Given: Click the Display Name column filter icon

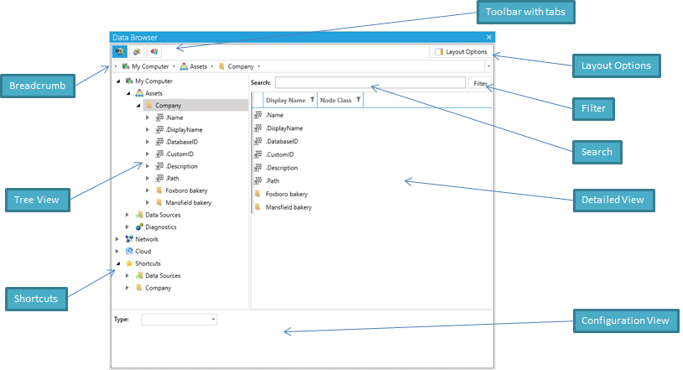Looking at the screenshot, I should click(x=312, y=101).
